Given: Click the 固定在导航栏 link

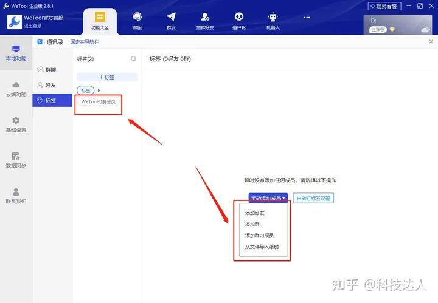Looking at the screenshot, I should click(85, 42).
